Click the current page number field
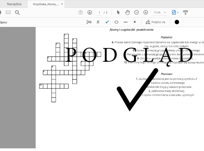The height and width of the screenshot is (151, 204). (x=99, y=12)
